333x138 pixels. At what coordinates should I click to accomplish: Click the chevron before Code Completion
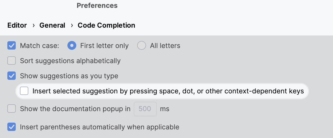(72, 25)
